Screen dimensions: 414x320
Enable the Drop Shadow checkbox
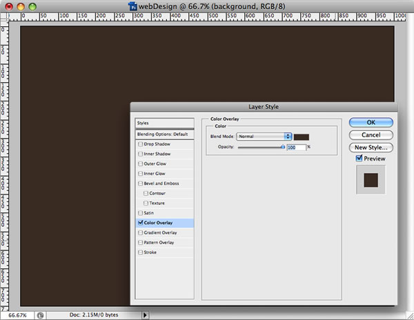141,144
